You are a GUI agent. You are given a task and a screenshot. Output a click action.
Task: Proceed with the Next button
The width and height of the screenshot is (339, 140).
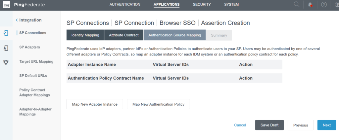click(327, 125)
